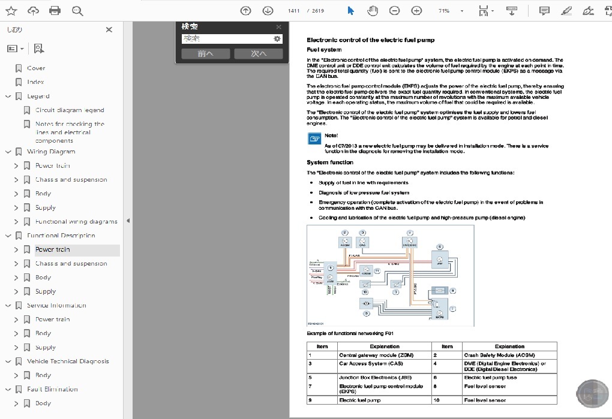
Task: Open the Cover bookmark
Action: pos(36,68)
